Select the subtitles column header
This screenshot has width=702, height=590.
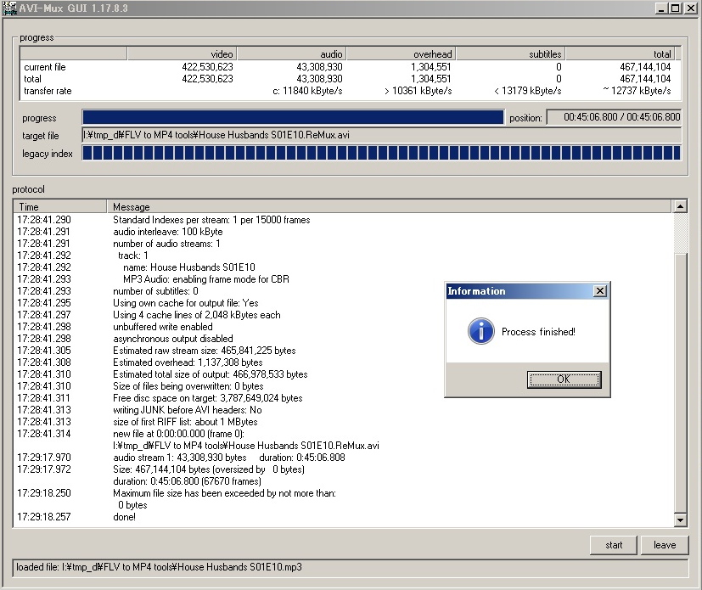(x=509, y=53)
